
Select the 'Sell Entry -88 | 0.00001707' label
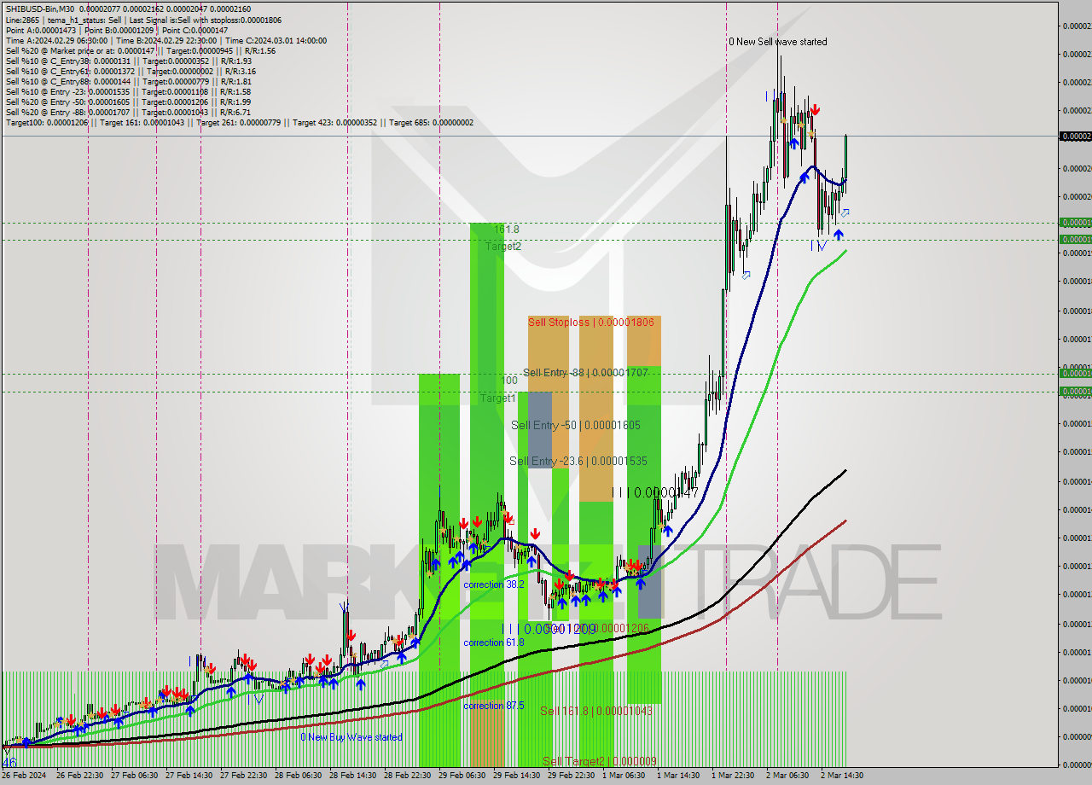click(x=585, y=373)
